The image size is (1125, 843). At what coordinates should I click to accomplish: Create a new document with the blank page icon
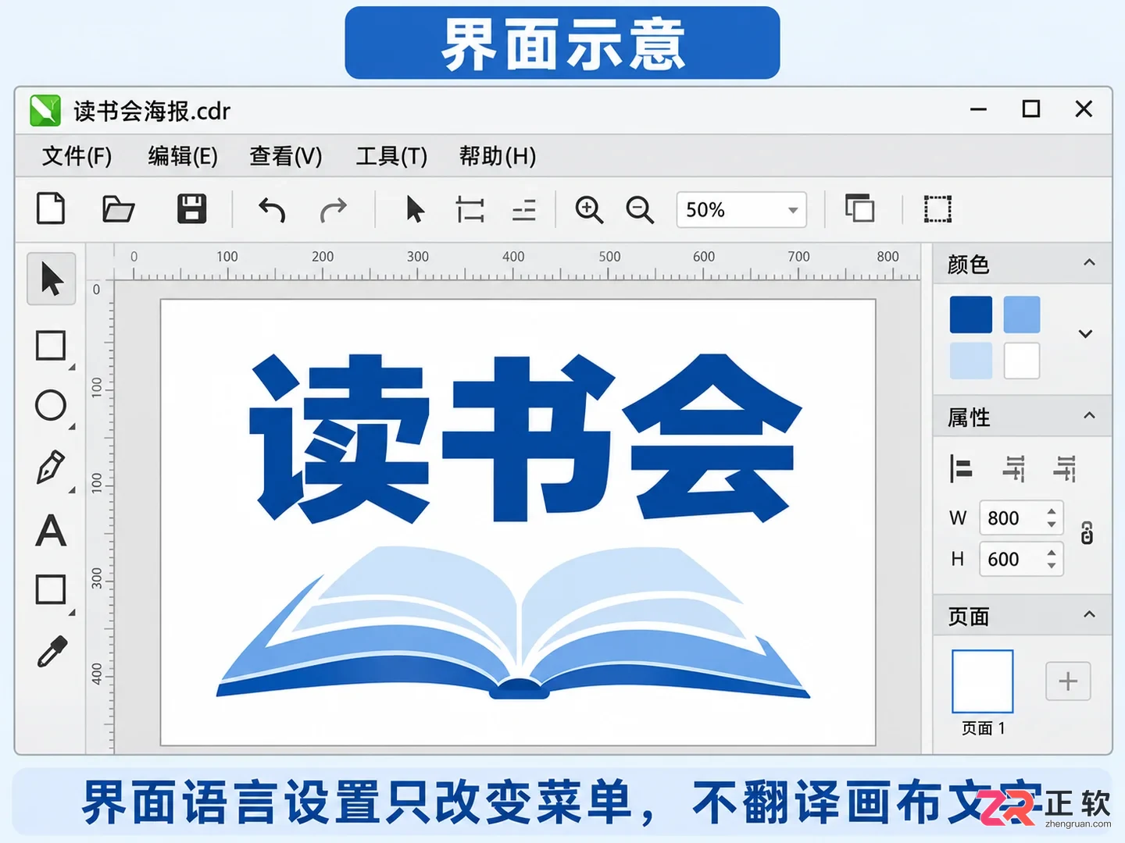51,209
